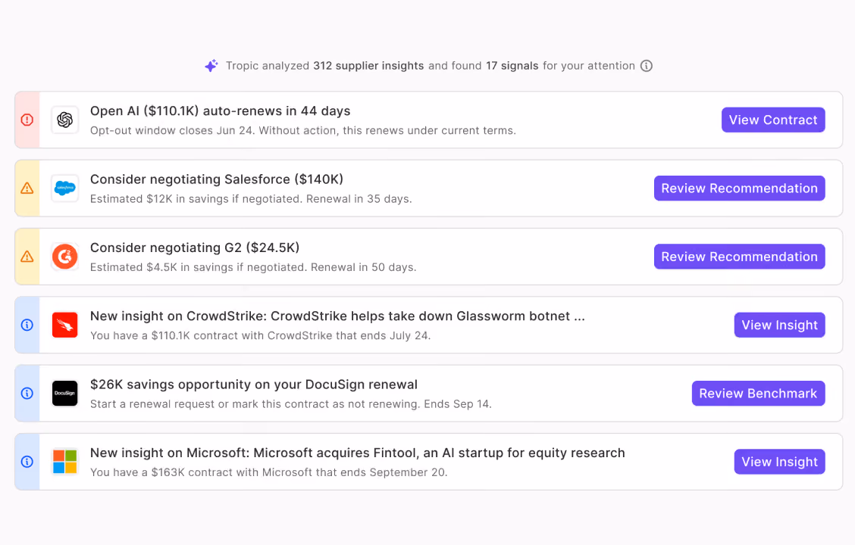Image resolution: width=855 pixels, height=545 pixels.
Task: Click 'Opt-out window closes Jun 24' description
Action: (302, 131)
